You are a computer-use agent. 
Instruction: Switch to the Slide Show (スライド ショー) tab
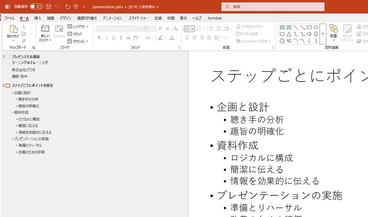click(138, 18)
